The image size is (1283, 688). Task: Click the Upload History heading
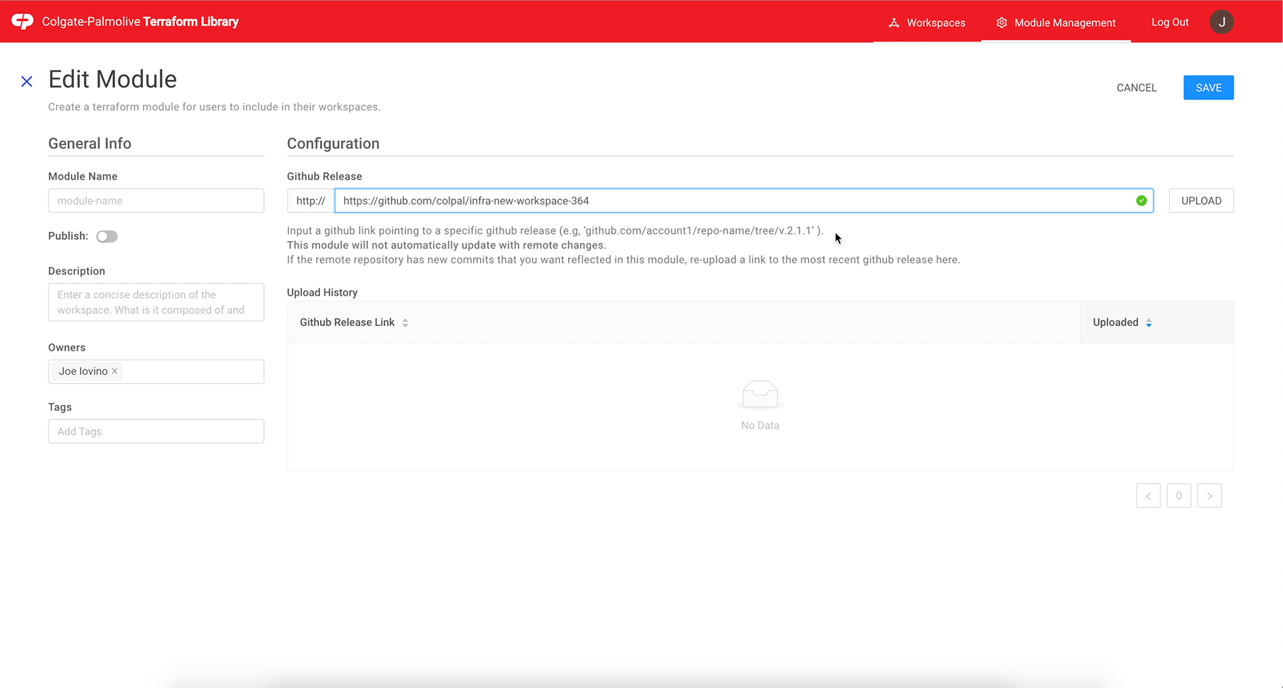pyautogui.click(x=322, y=293)
